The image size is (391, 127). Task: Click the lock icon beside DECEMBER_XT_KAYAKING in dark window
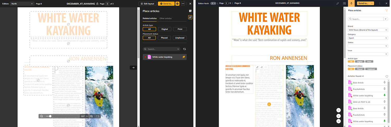point(97,4)
